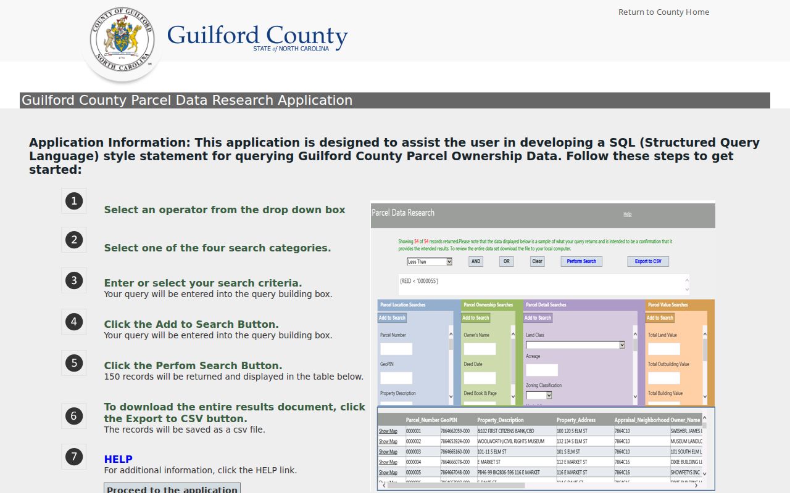Click 'For additional information, click the HELP link.' text
Viewport: 790px width, 493px height.
click(x=200, y=470)
